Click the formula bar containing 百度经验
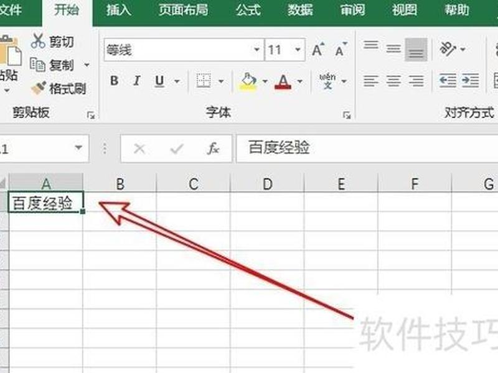This screenshot has height=373, width=498. [367, 149]
